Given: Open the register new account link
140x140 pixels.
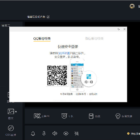Looking at the screenshot, I should 81,94.
